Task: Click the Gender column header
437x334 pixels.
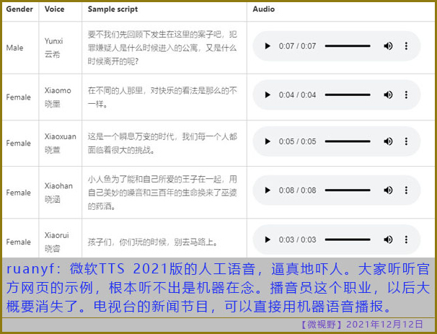Action: (x=19, y=9)
